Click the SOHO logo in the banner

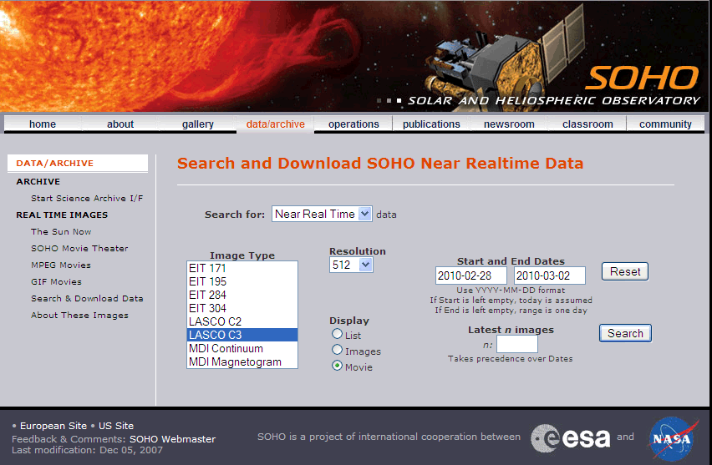[x=641, y=77]
